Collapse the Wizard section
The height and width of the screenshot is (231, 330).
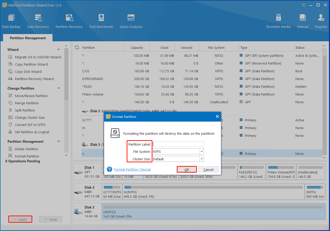point(59,50)
